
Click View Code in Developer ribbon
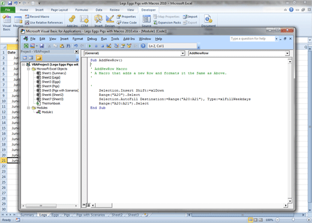click(x=127, y=23)
